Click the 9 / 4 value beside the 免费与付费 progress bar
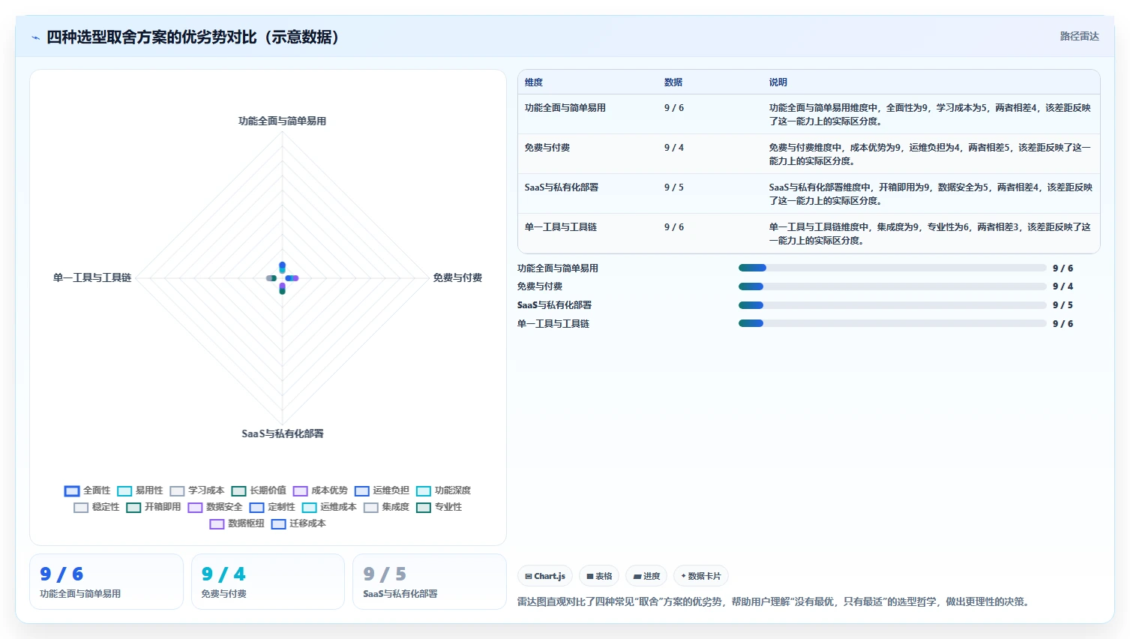 1063,286
